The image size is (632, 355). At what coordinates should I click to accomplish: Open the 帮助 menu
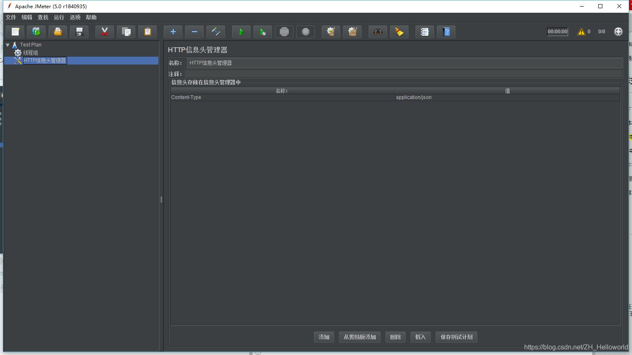(91, 17)
